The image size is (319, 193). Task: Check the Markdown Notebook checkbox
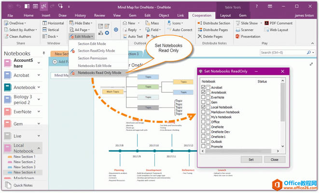pos(203,112)
